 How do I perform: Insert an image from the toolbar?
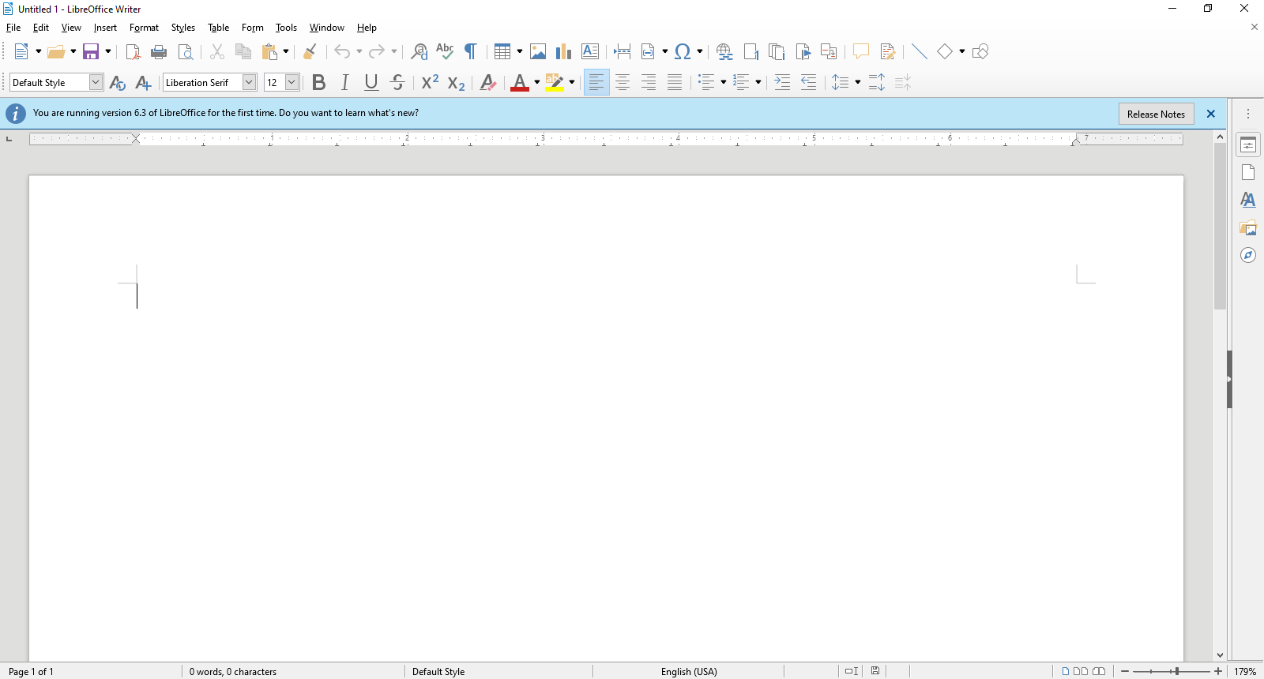[x=538, y=52]
